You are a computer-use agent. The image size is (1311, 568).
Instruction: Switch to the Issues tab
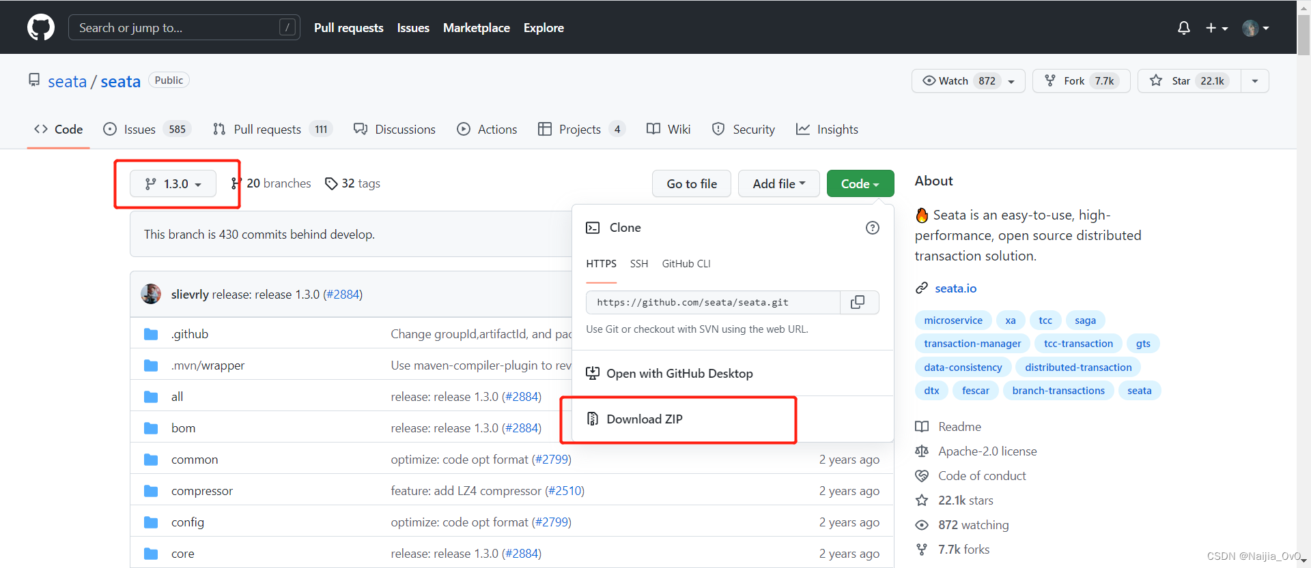(x=147, y=129)
